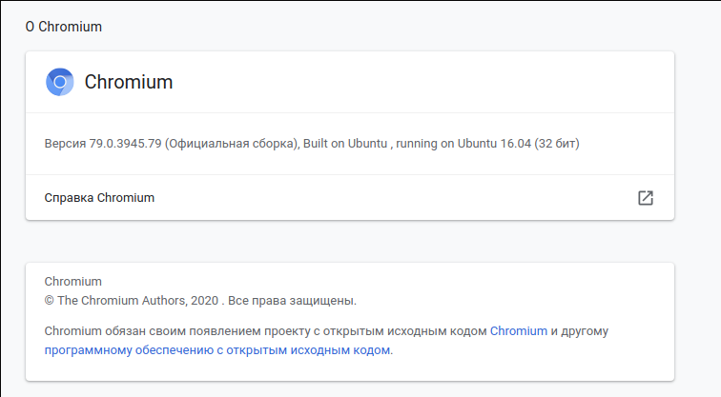Click the external link icon beside Справка Chromium
Screen dimensions: 721x397
pos(646,198)
